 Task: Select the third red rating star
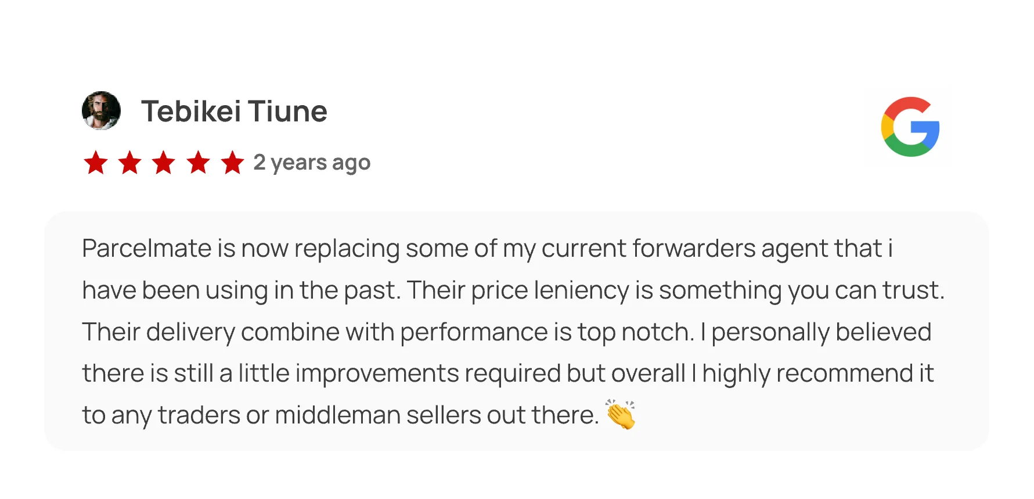[x=164, y=163]
